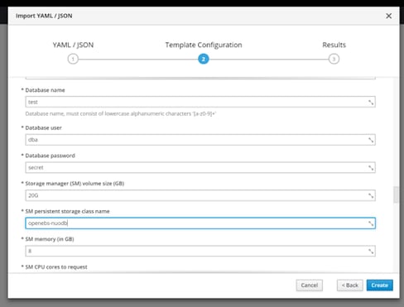Focus the Database name input field
Screen dimensions: 404x307
tap(200, 102)
